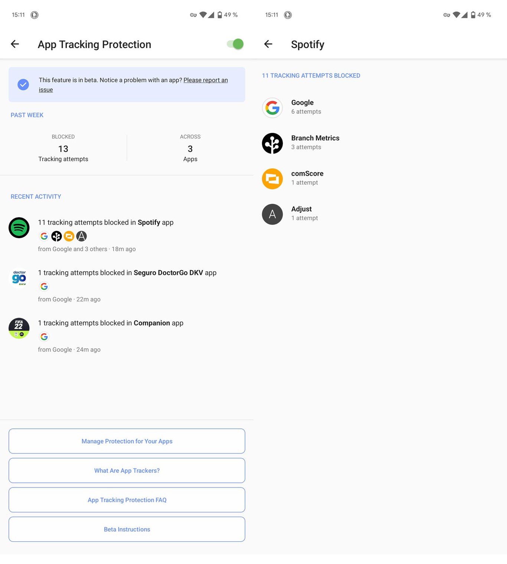Image resolution: width=507 pixels, height=564 pixels.
Task: Click the Google tracker badge under Companion
Action: point(44,337)
